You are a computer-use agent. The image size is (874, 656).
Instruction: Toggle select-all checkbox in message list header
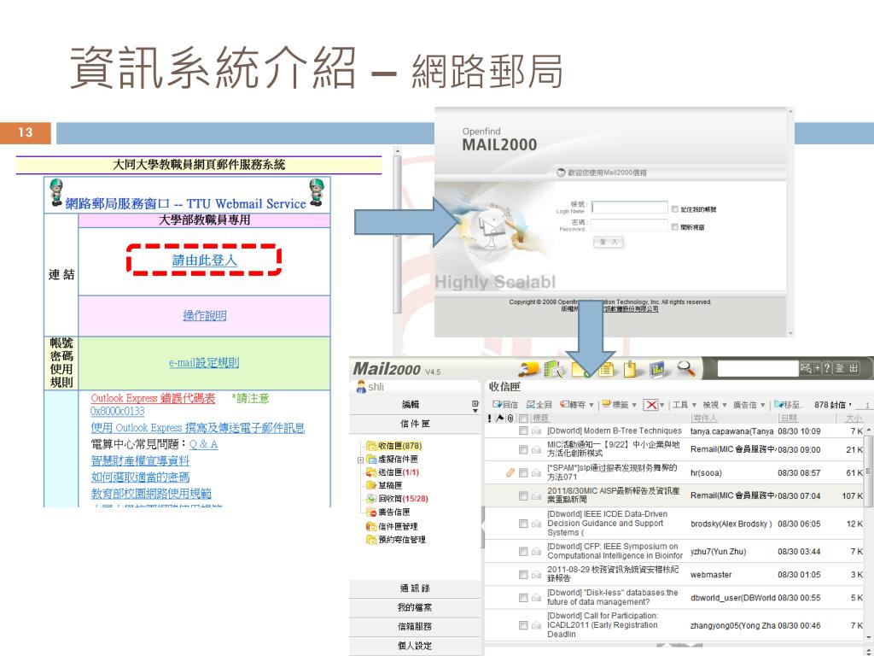click(x=523, y=418)
